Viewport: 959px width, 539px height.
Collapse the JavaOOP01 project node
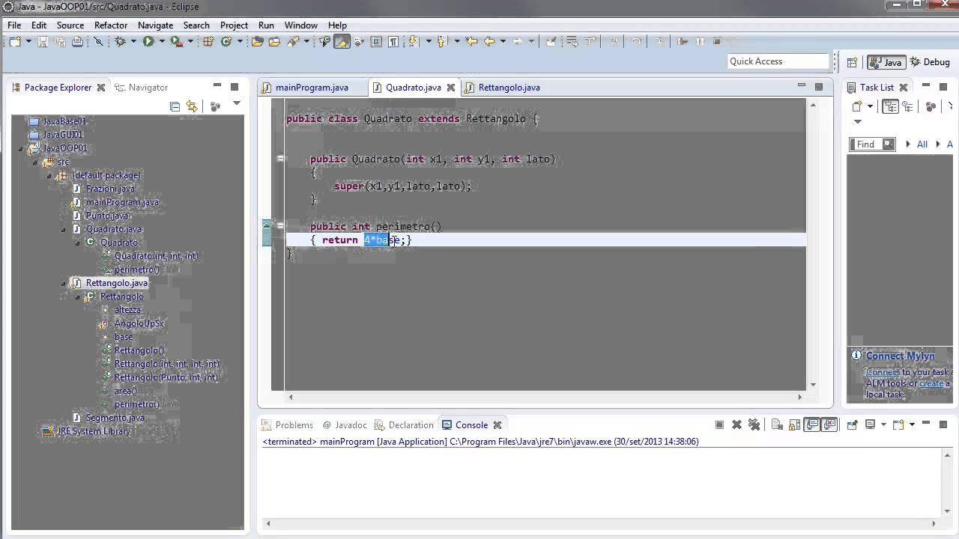point(22,148)
